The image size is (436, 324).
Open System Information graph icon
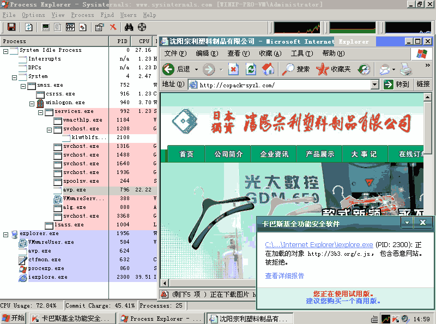point(45,27)
